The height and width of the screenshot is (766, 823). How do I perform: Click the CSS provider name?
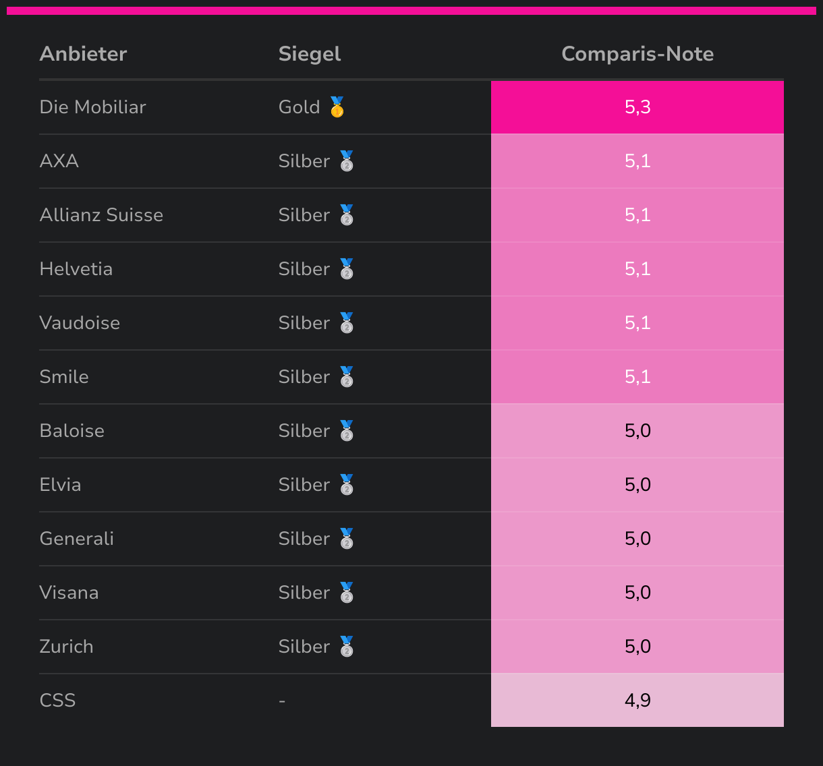click(x=58, y=701)
